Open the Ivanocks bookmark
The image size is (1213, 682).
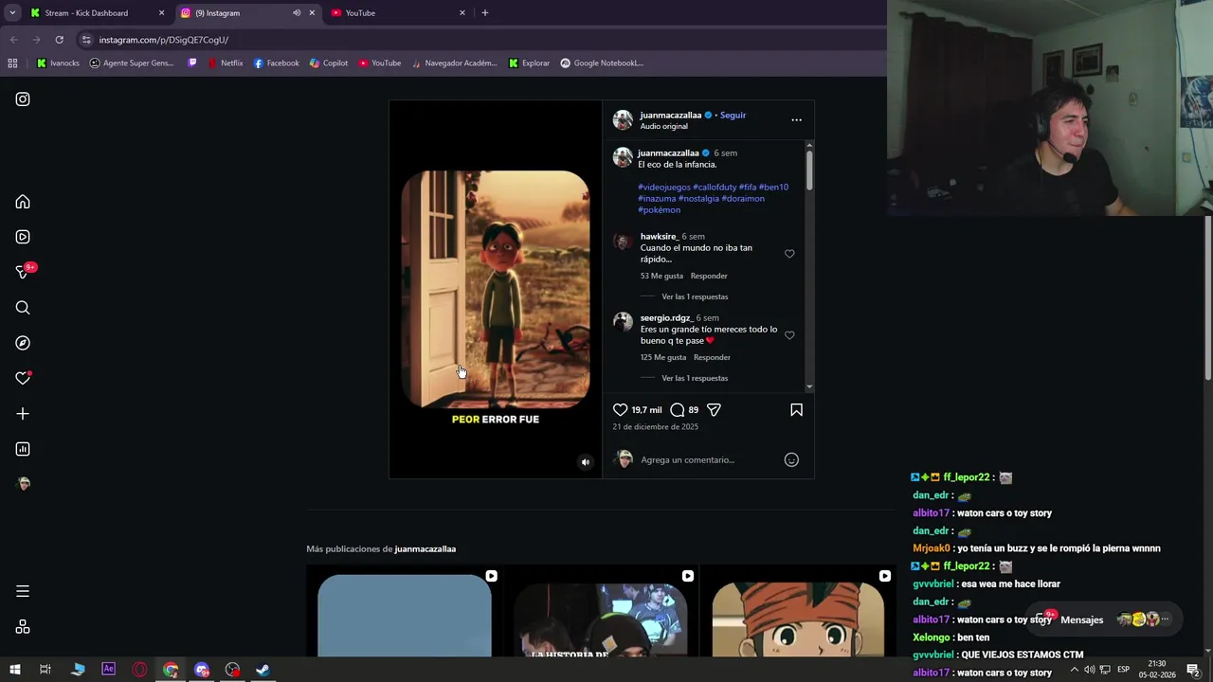pos(58,63)
